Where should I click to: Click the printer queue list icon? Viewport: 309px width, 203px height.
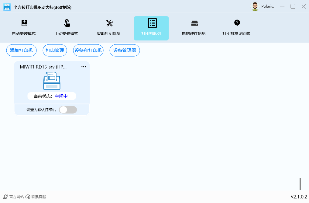coord(152,23)
